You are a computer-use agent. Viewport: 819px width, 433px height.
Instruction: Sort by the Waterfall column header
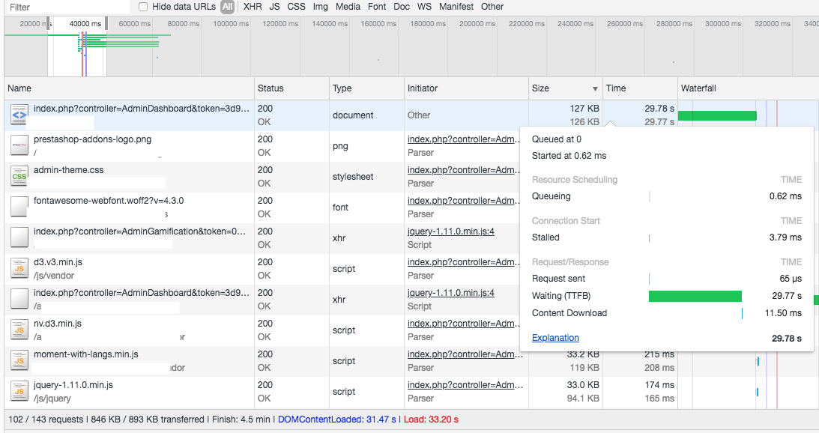click(x=698, y=88)
